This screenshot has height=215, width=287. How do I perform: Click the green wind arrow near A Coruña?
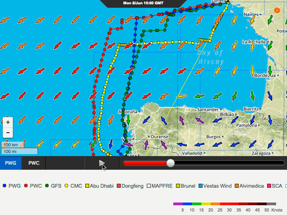pyautogui.click(x=128, y=120)
